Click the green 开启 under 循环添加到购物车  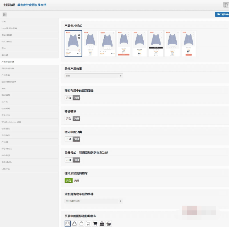[68, 180]
